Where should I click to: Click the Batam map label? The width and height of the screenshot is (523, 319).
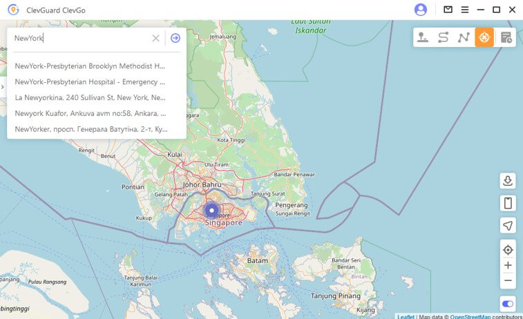[257, 261]
